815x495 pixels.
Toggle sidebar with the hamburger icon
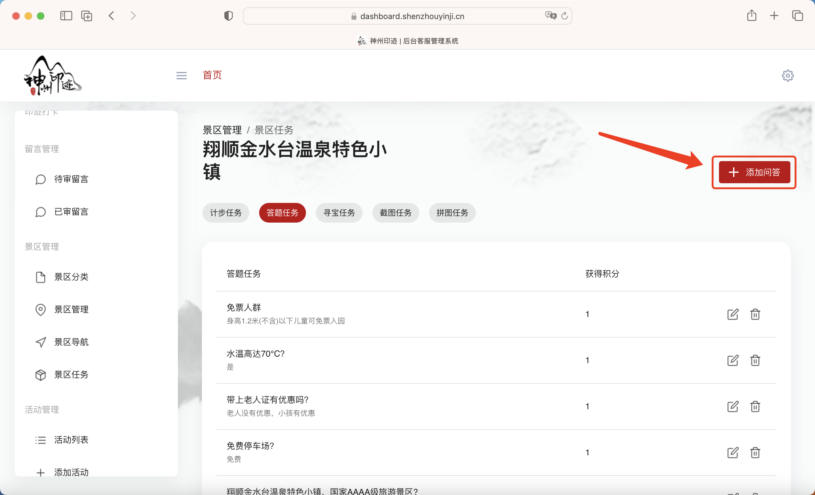(181, 75)
